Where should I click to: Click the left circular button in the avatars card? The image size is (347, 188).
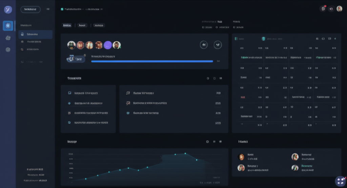204,44
